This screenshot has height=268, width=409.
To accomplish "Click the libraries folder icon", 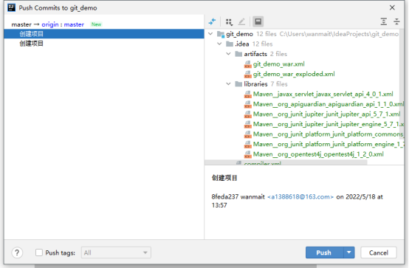I will pyautogui.click(x=238, y=84).
